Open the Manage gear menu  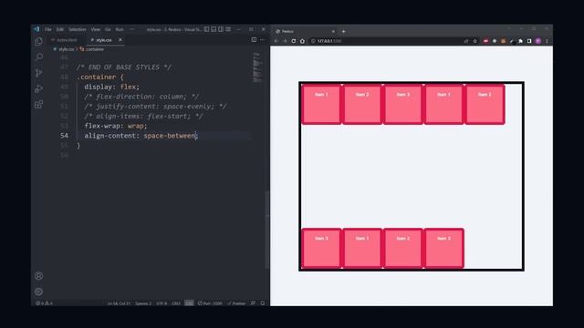[38, 292]
